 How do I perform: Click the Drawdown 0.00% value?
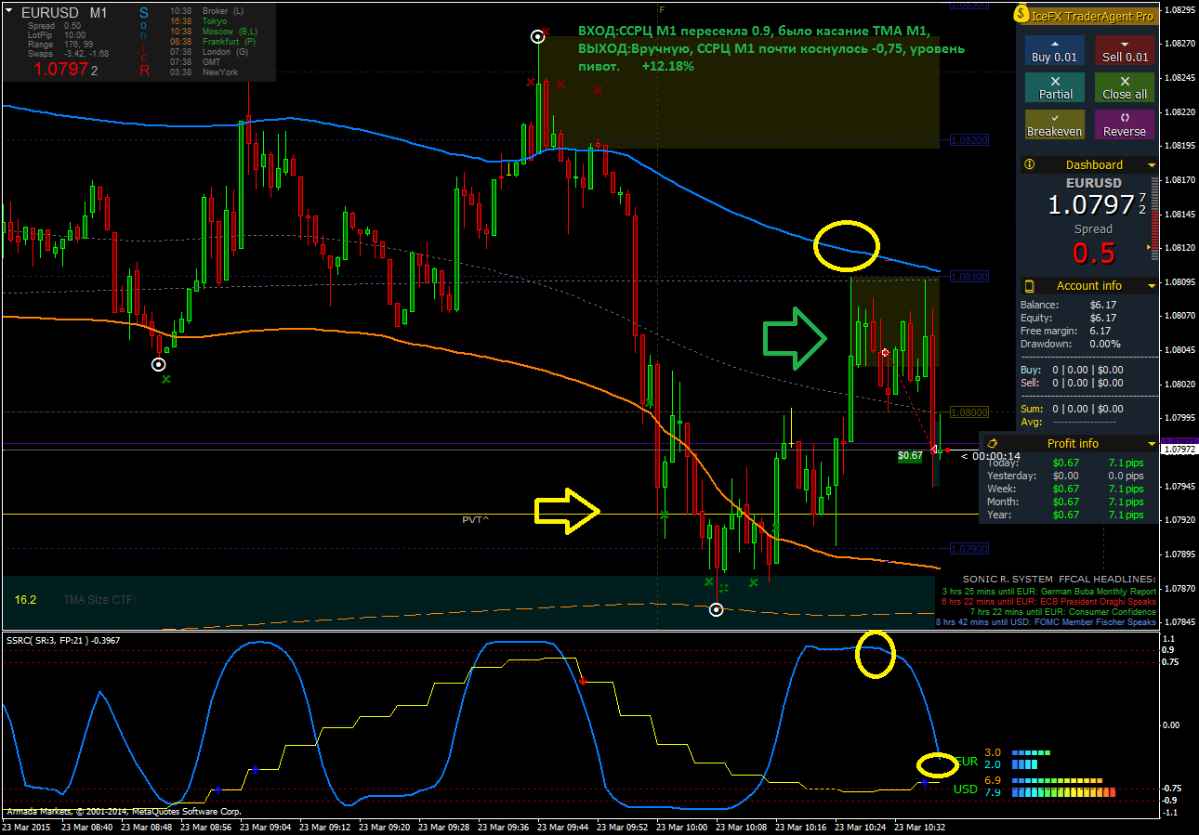[1106, 344]
